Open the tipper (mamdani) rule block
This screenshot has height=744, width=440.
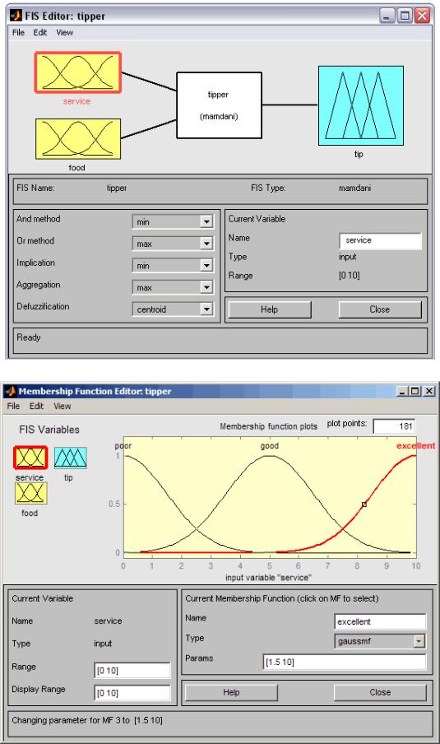(x=219, y=105)
